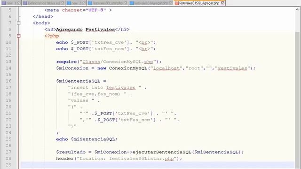
Task: Click the '<?php' opening tag
Action: [x=52, y=36]
